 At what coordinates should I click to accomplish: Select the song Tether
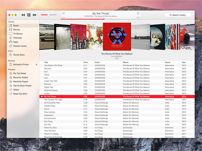(117, 75)
